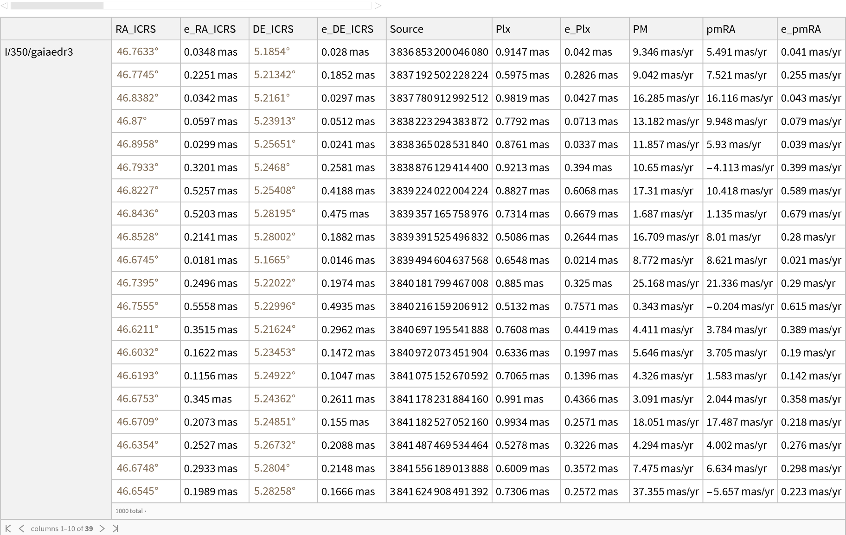Go to previous columns page
The height and width of the screenshot is (535, 846).
coord(21,529)
